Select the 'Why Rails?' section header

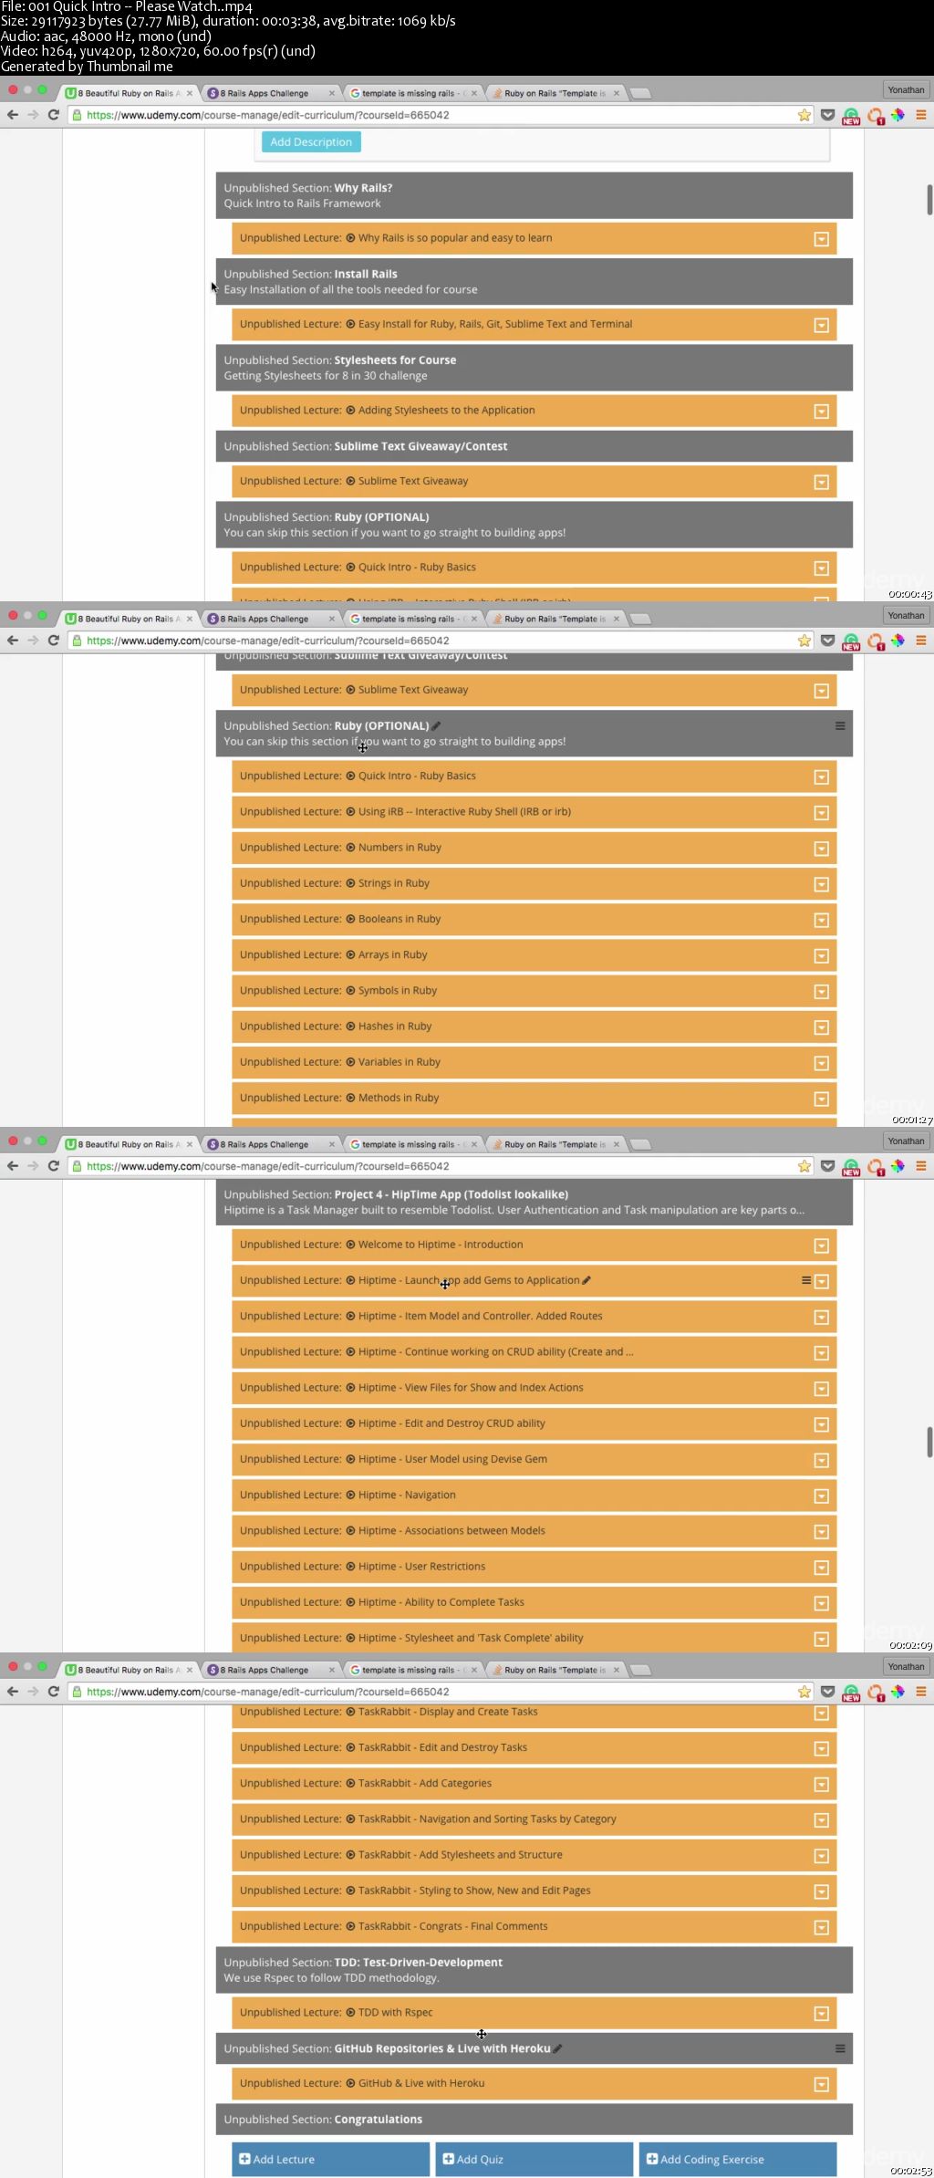pyautogui.click(x=534, y=195)
